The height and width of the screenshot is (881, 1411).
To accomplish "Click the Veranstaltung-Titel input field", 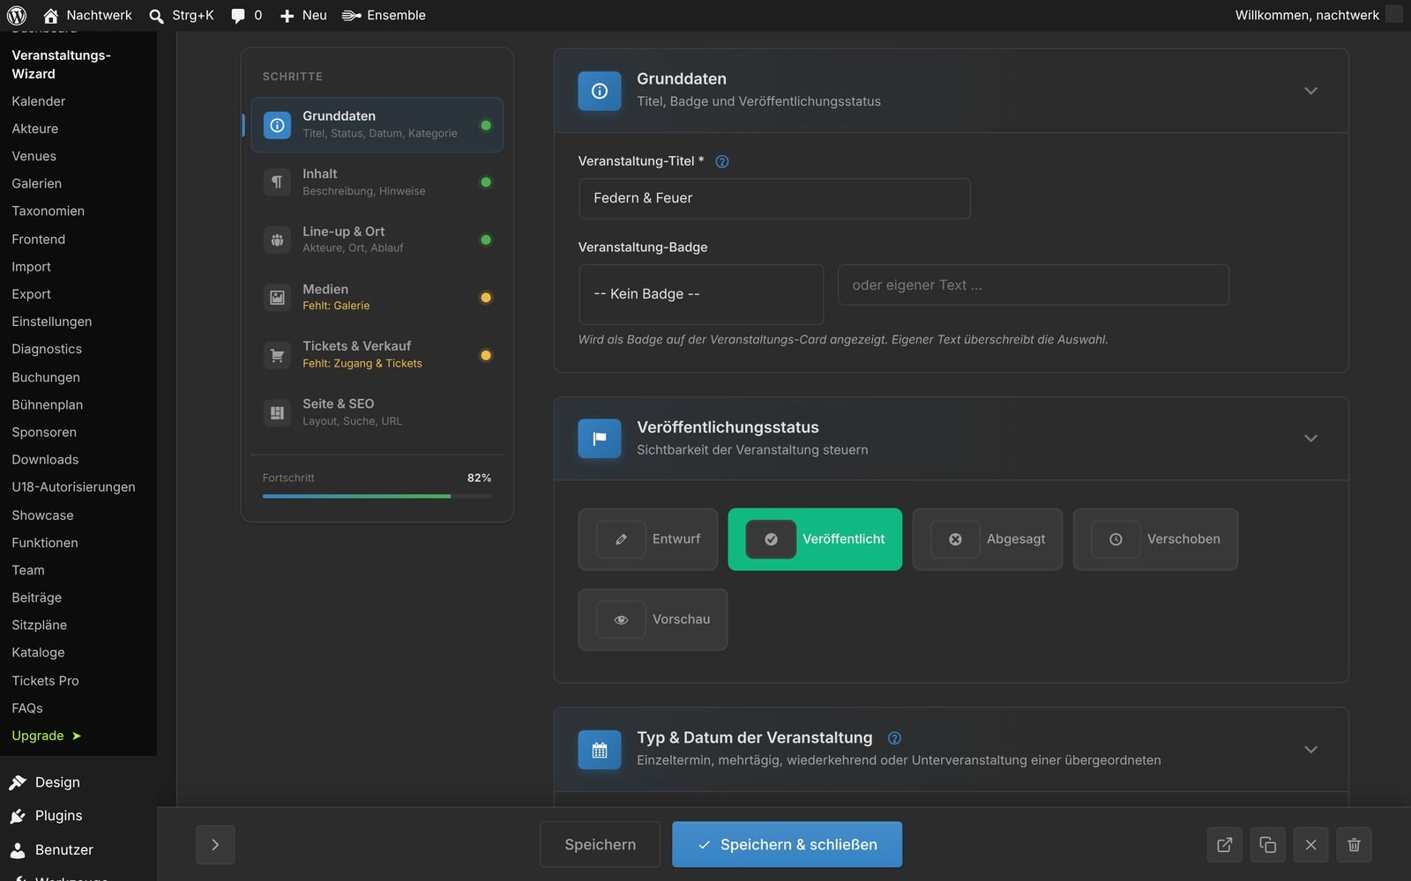I will tap(774, 198).
